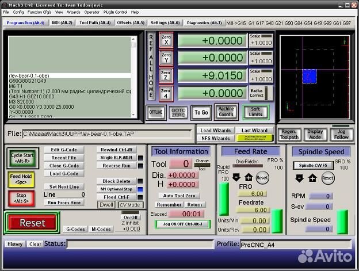
Task: Click the Load G-Code button
Action: (63, 173)
